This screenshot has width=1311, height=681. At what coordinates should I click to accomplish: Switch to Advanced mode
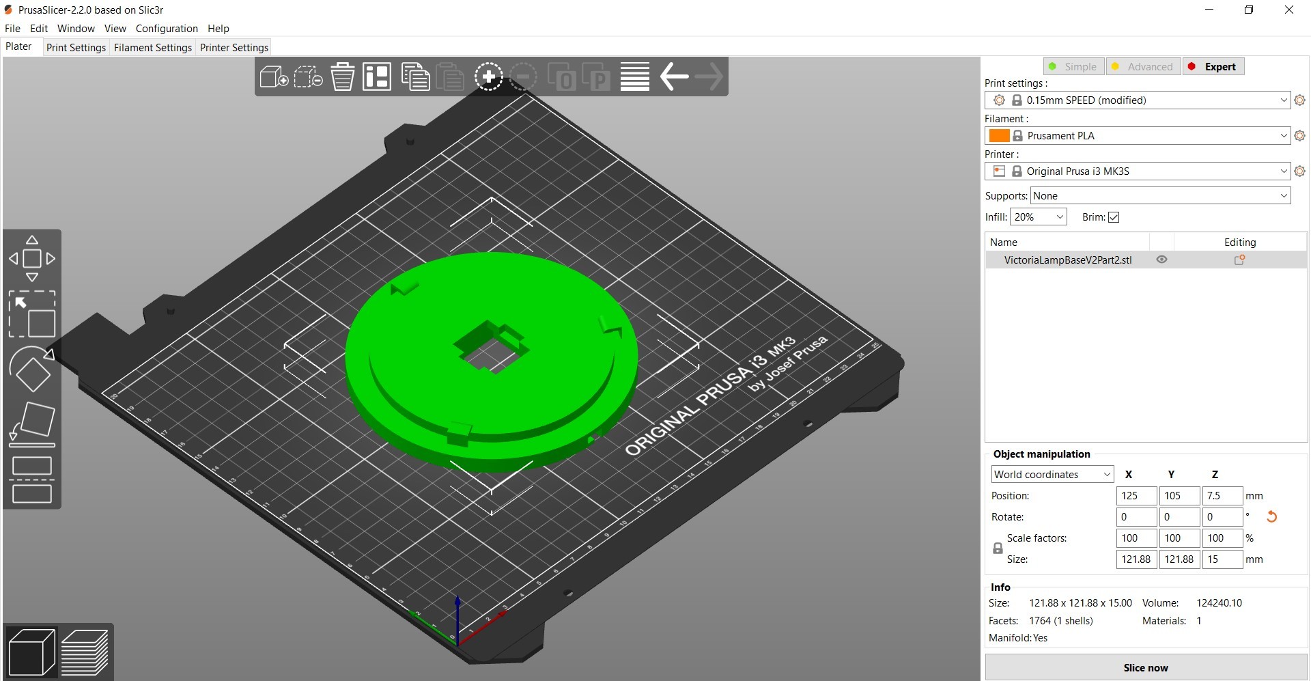1143,66
